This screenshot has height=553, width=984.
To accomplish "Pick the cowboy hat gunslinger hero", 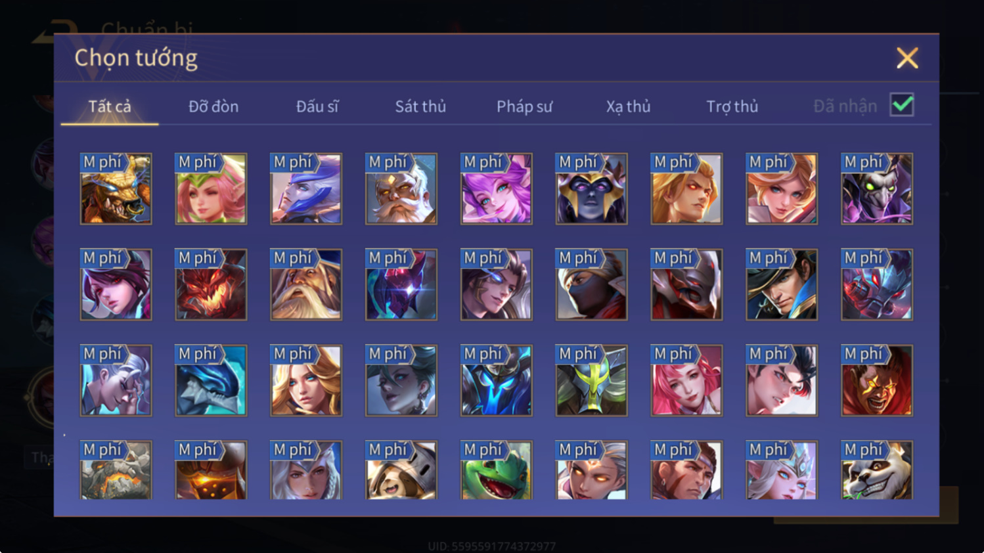I will (x=782, y=285).
